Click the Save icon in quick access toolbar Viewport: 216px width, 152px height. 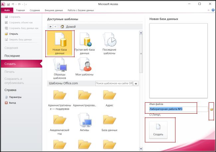click(x=8, y=4)
